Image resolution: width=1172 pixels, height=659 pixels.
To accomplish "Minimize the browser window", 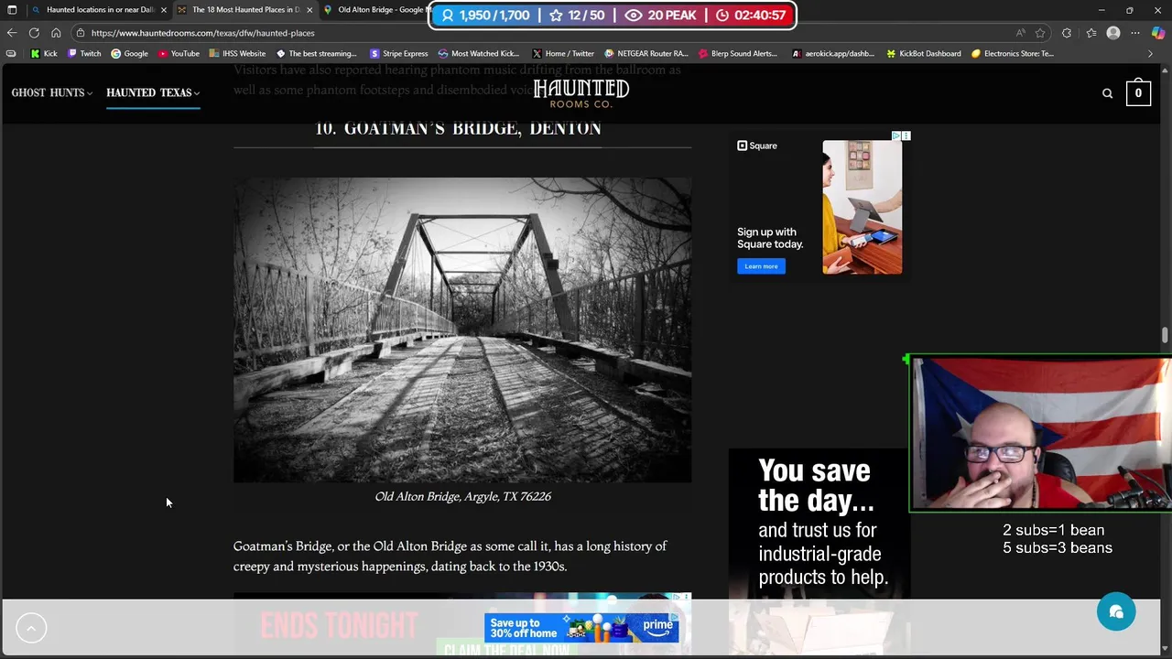I will tap(1101, 10).
